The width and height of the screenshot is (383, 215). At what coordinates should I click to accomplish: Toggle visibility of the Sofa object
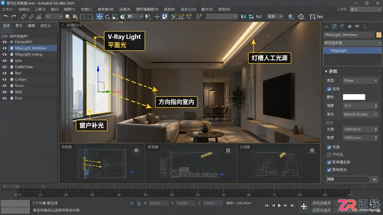coord(5,61)
